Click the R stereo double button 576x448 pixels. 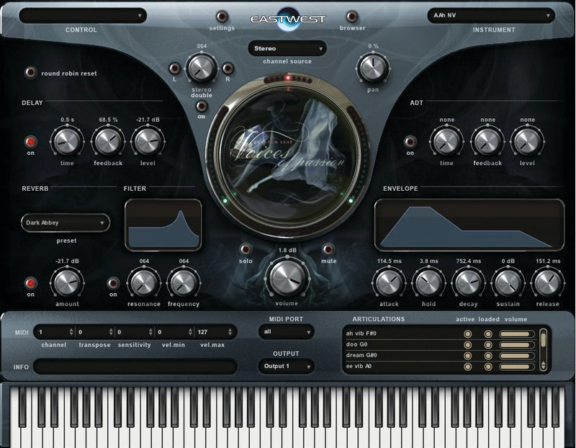click(x=227, y=69)
